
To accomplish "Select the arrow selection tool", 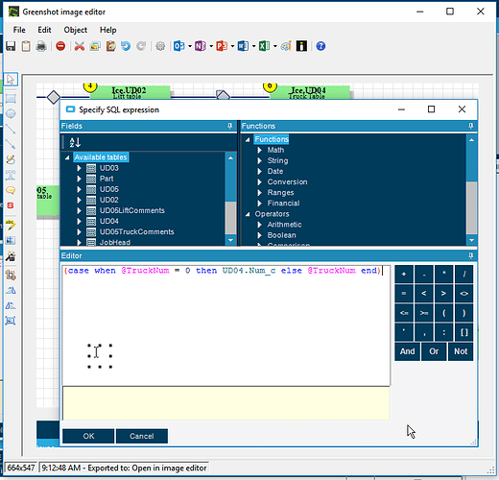I will pyautogui.click(x=11, y=80).
